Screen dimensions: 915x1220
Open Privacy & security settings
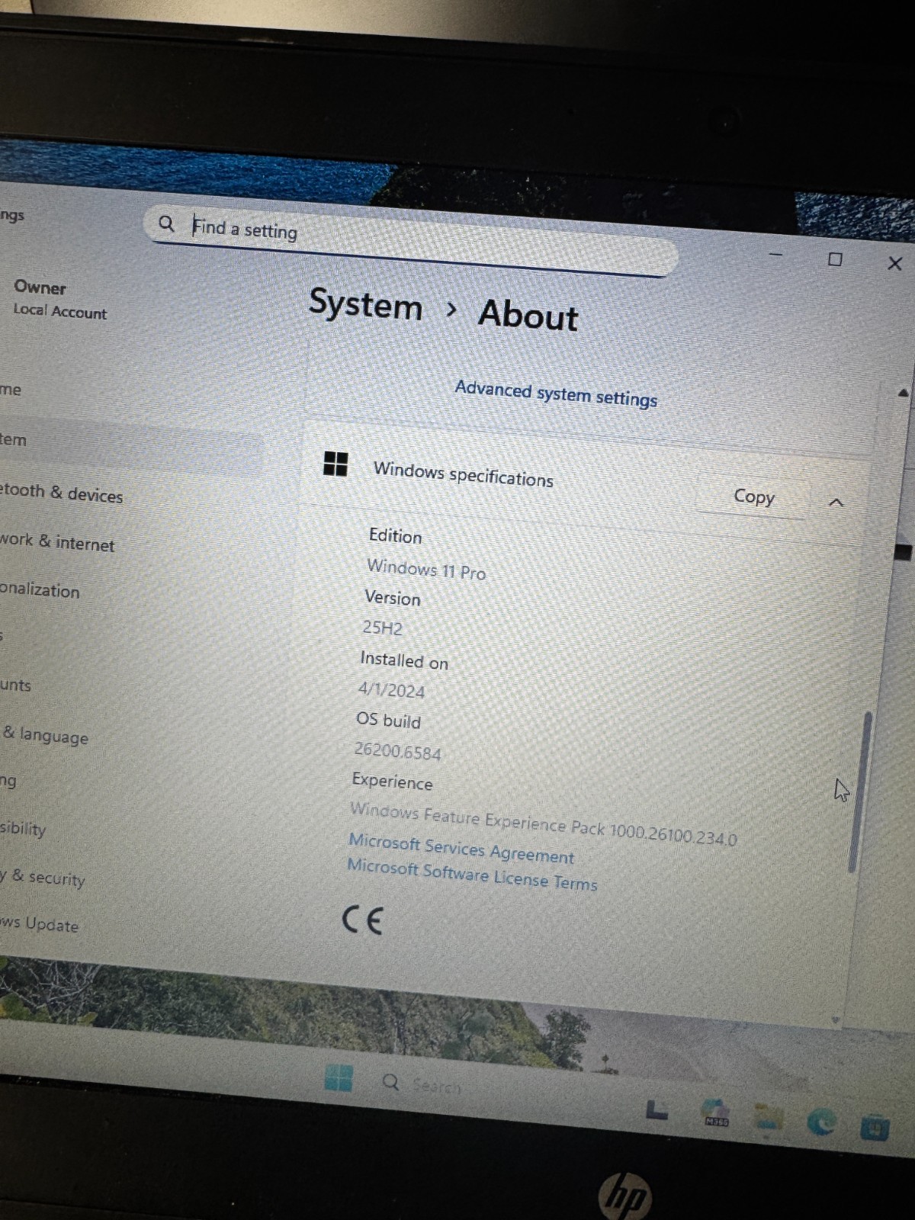(x=42, y=878)
